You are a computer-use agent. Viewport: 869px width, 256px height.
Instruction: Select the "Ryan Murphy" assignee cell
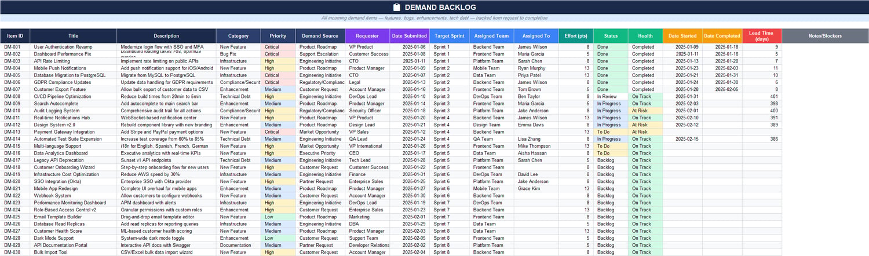pyautogui.click(x=536, y=68)
